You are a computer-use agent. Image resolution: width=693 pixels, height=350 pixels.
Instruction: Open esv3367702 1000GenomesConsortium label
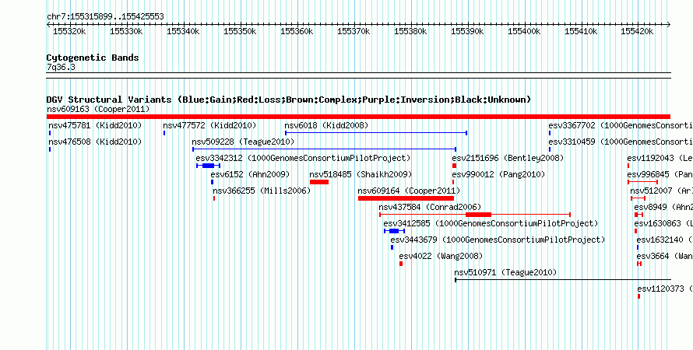click(x=621, y=125)
